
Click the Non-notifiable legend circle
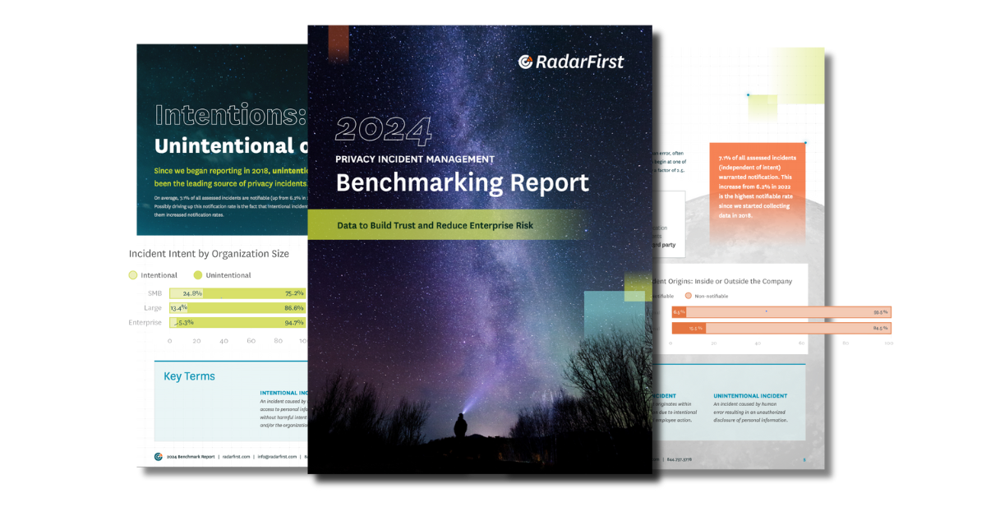[x=689, y=296]
